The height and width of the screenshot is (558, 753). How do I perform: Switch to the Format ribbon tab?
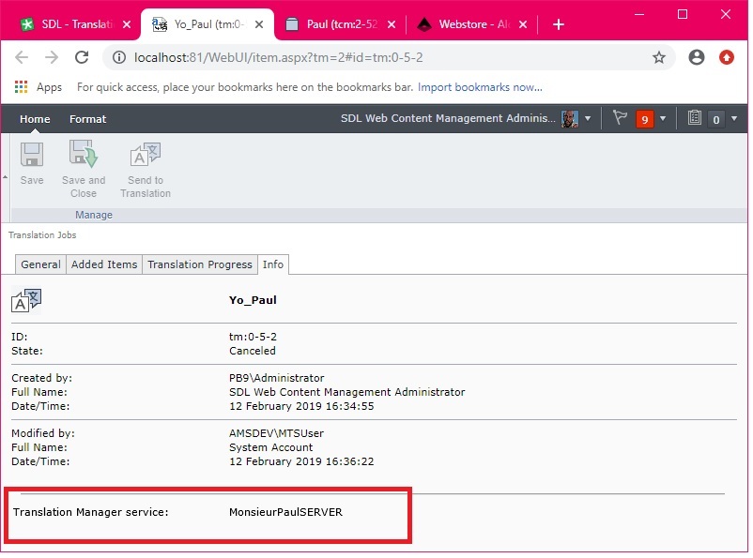point(87,119)
